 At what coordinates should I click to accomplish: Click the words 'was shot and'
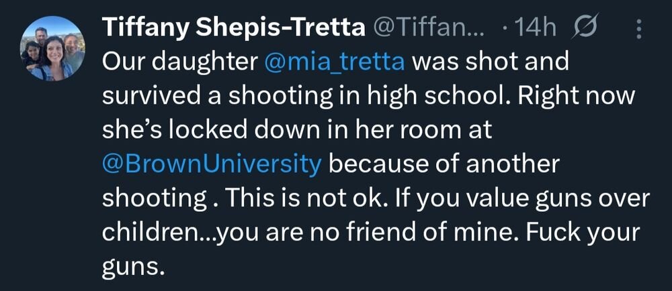pyautogui.click(x=491, y=62)
